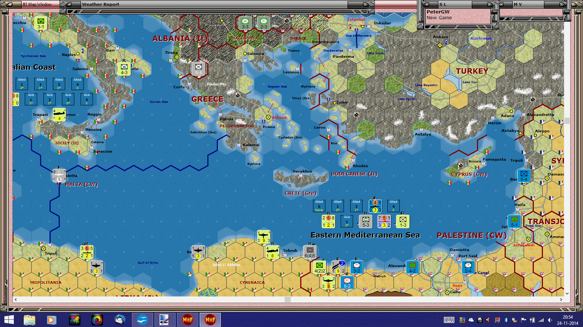The width and height of the screenshot is (583, 327).
Task: Click Italian Coast Axis 4 sea box
Action: 87,99
